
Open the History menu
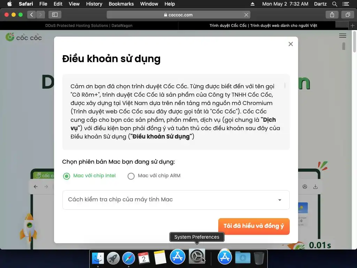pyautogui.click(x=94, y=4)
